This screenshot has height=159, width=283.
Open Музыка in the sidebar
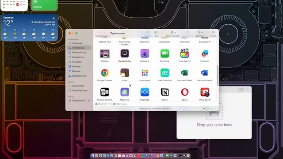point(79,71)
